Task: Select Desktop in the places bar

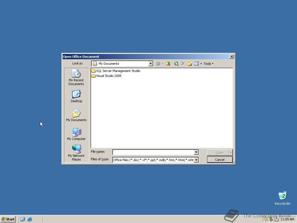Action: 76,96
